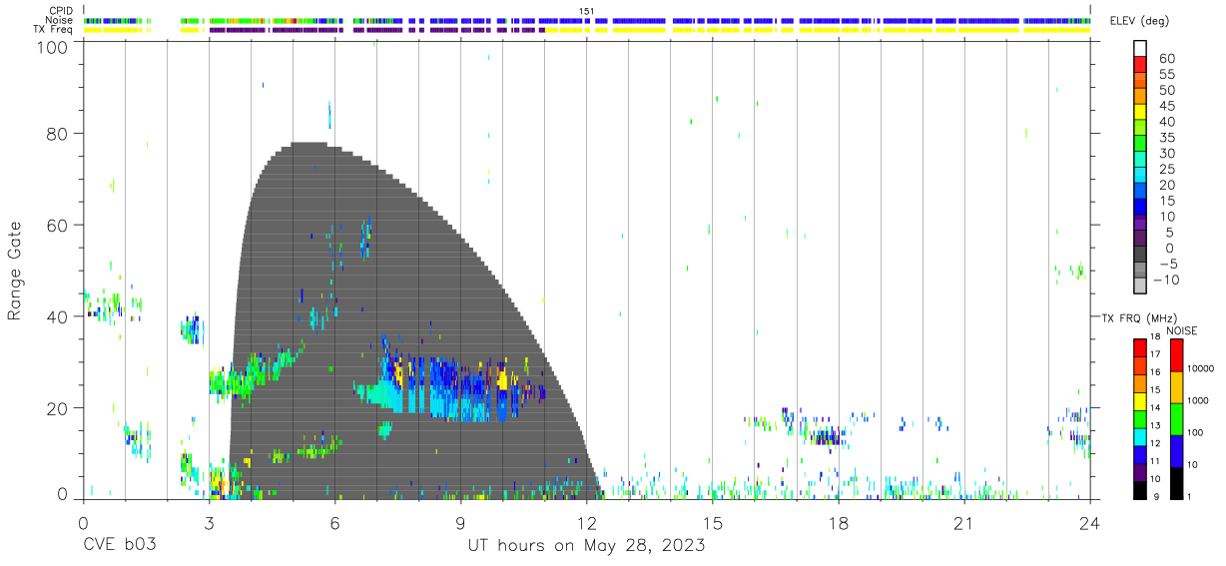Select y-axis tick label '80'

tap(58, 134)
